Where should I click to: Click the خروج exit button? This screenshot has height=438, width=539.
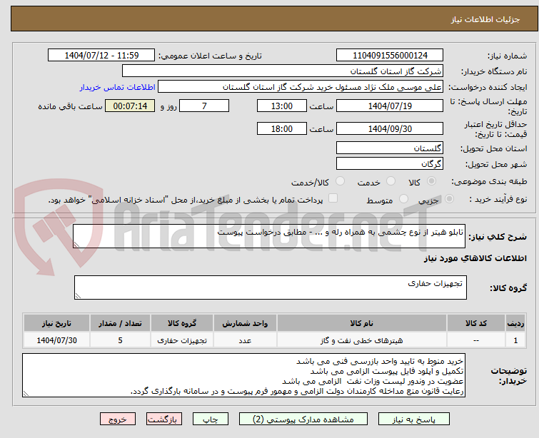click(x=118, y=419)
